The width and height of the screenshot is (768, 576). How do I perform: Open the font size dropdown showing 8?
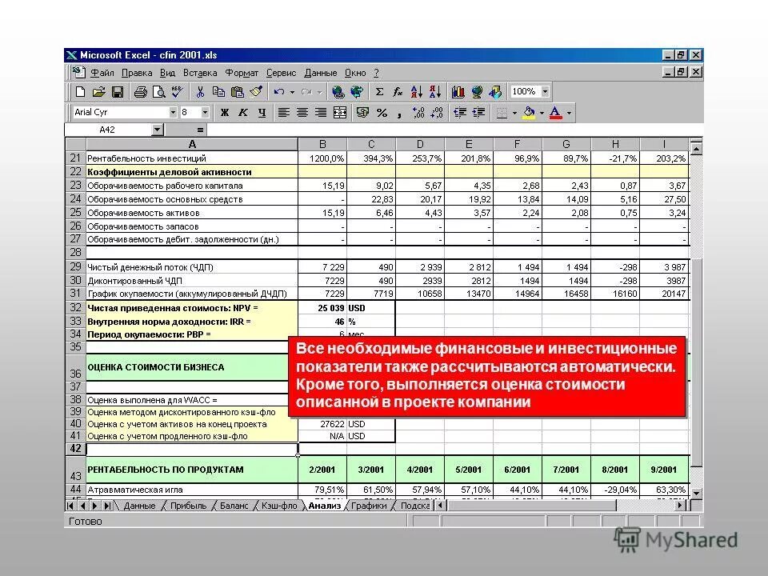click(x=206, y=112)
